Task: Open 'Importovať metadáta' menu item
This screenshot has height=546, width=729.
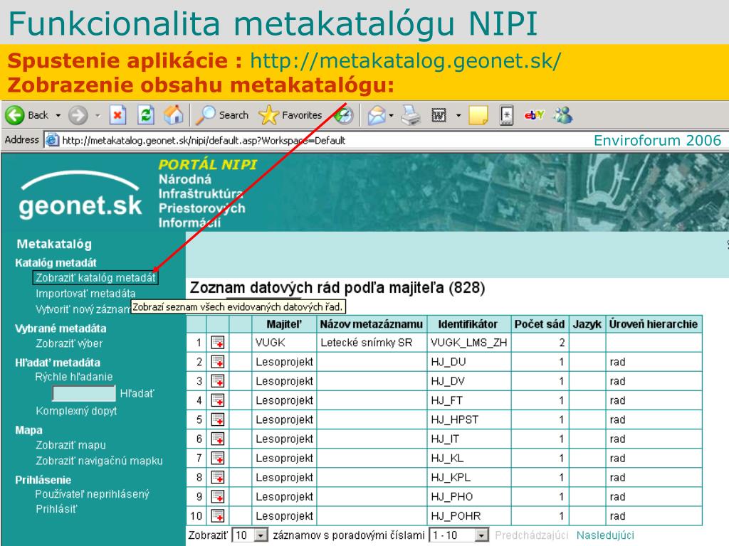Action: point(85,294)
